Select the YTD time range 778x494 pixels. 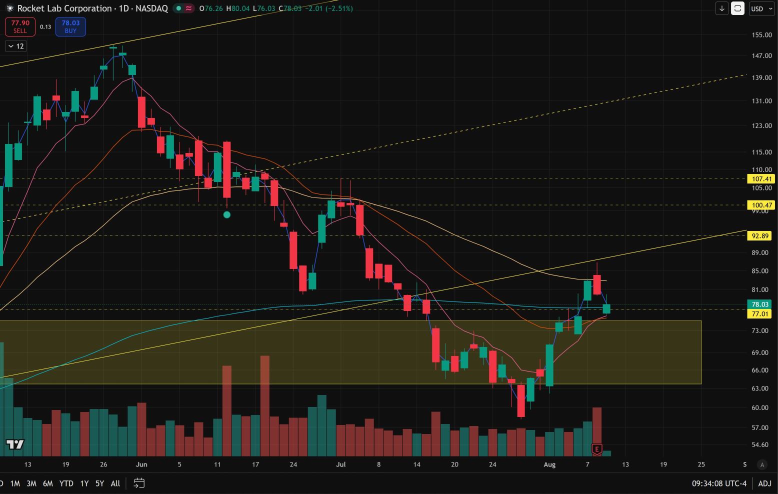(66, 483)
